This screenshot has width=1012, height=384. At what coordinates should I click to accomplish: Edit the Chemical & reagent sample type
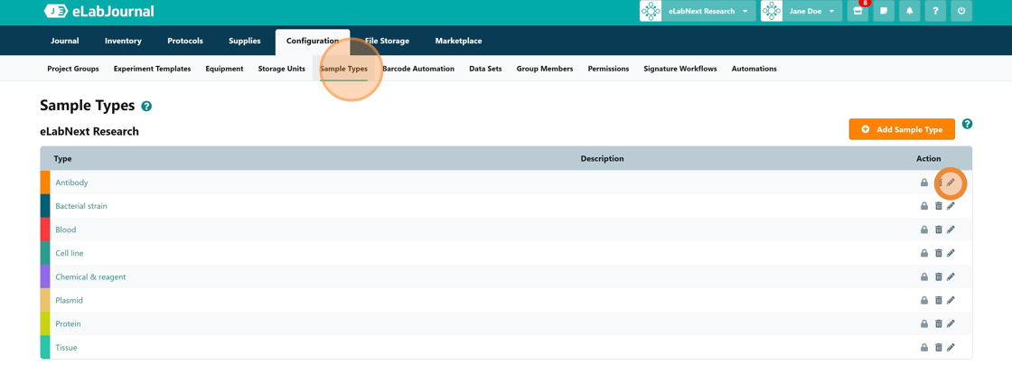(951, 276)
